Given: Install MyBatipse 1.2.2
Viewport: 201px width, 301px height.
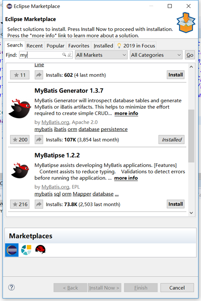Looking at the screenshot, I should point(175,204).
